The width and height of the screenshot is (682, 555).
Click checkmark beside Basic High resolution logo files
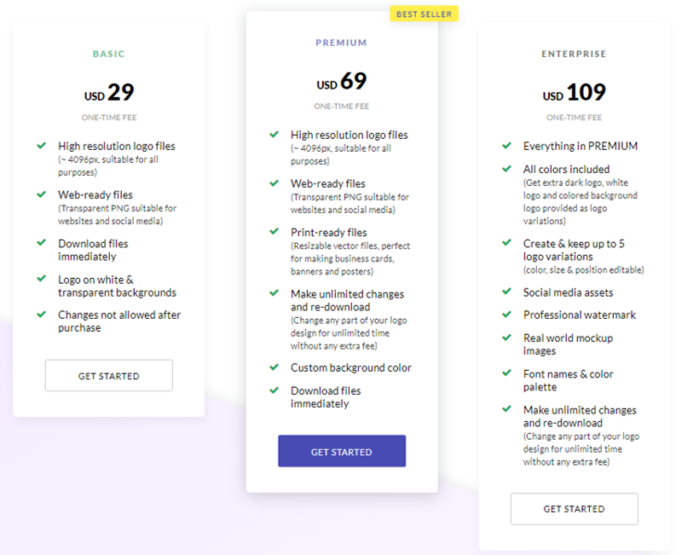(x=41, y=145)
